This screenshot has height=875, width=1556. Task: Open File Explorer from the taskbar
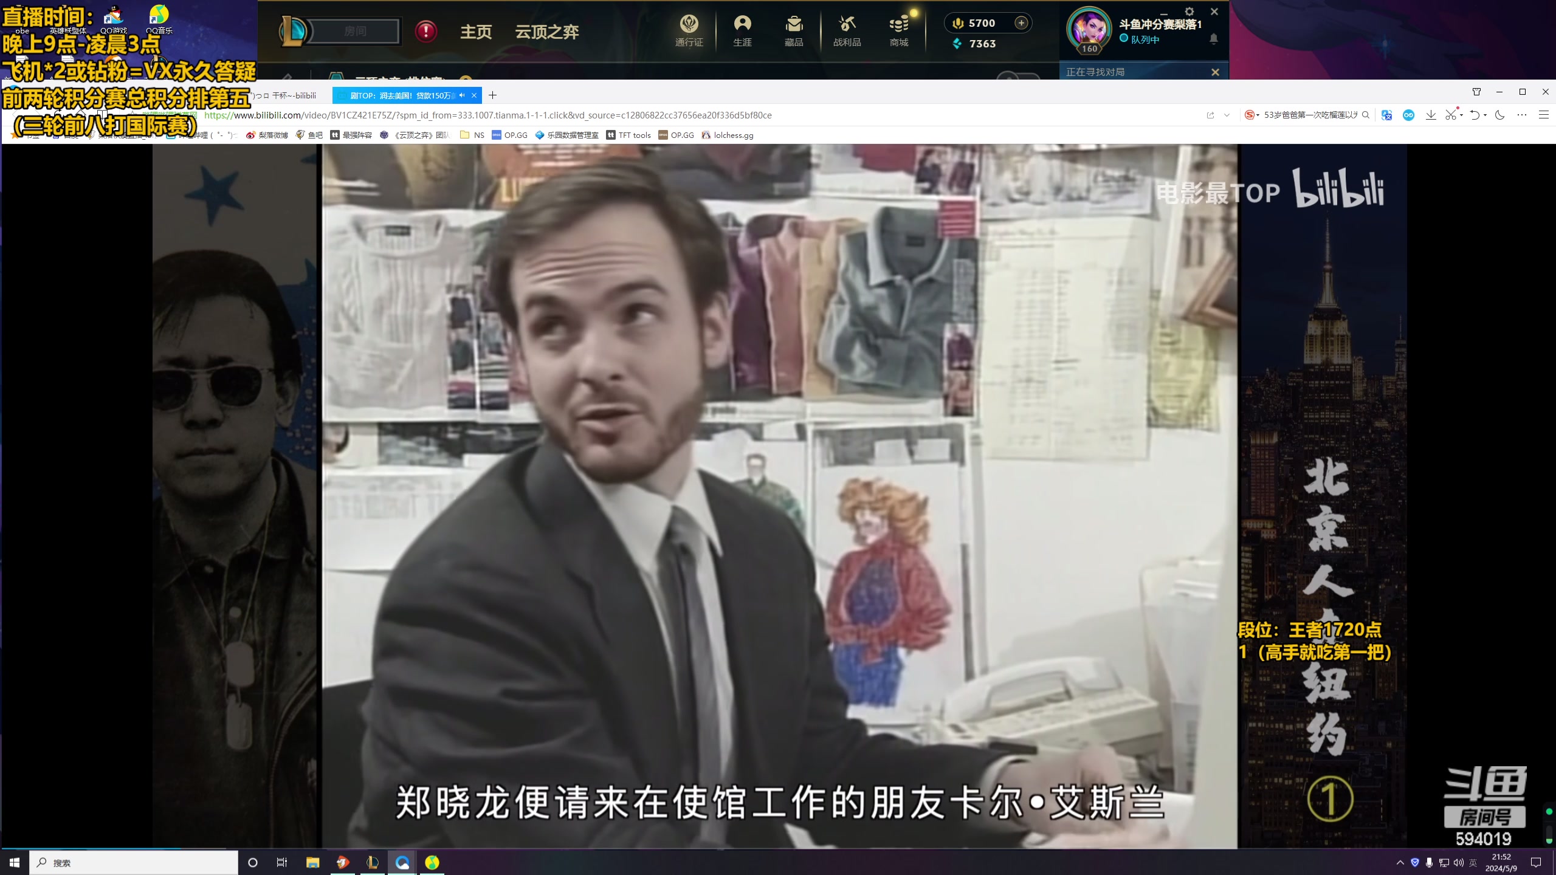(312, 862)
